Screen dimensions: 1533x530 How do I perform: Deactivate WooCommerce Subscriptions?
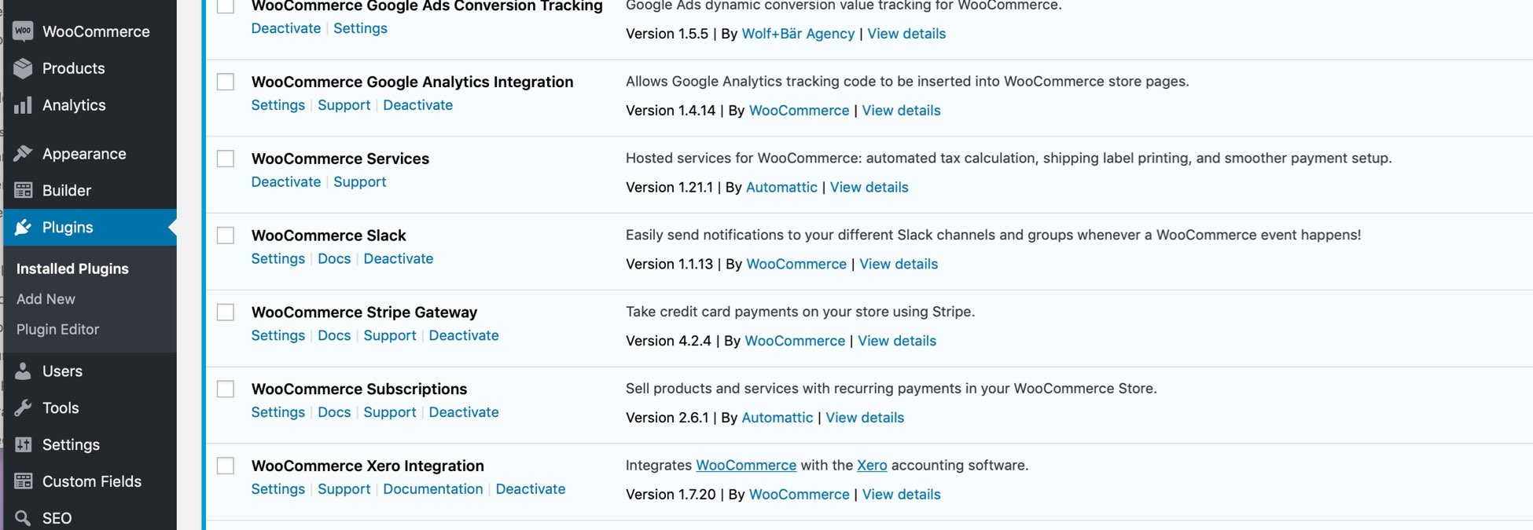(463, 413)
